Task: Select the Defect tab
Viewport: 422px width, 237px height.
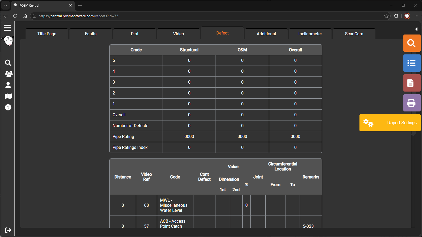Action: click(x=222, y=33)
